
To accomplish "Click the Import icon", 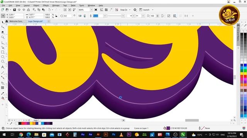I will [x=65, y=10].
